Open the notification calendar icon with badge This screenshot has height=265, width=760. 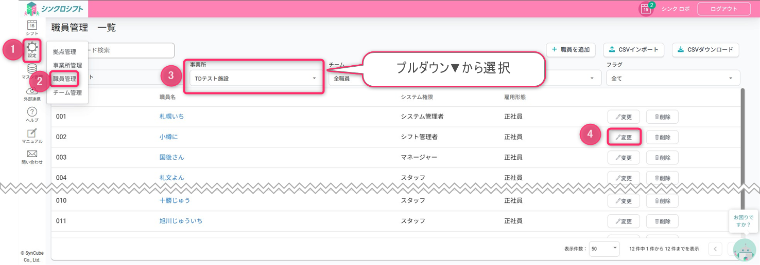point(646,9)
